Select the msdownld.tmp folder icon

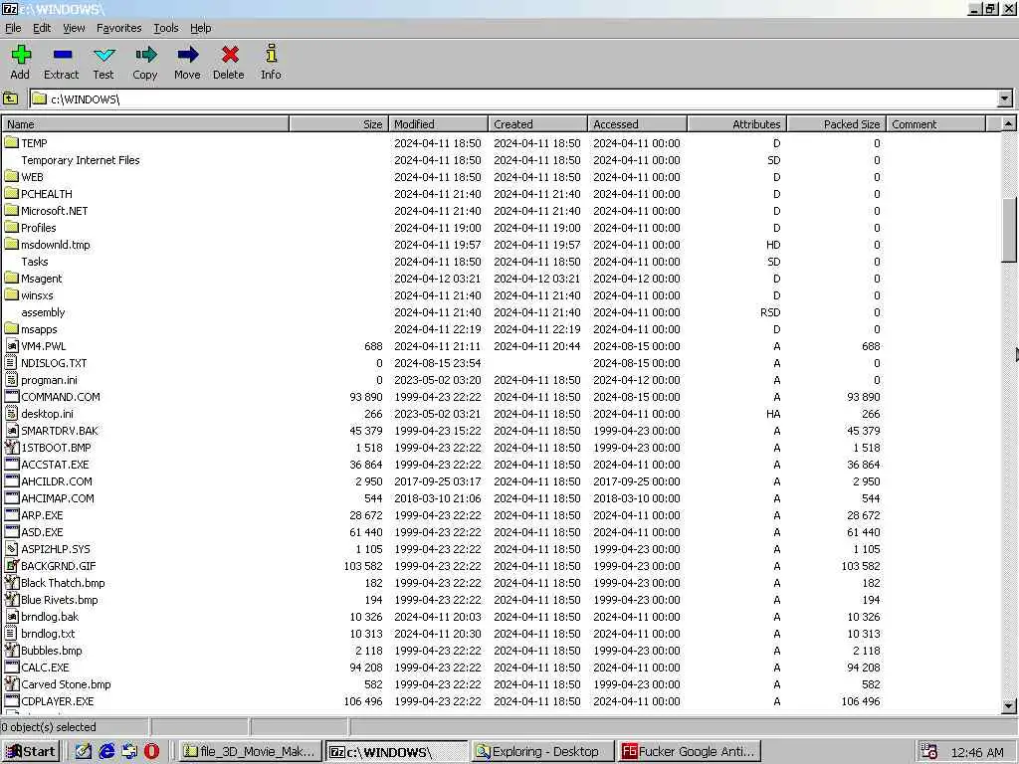[11, 244]
